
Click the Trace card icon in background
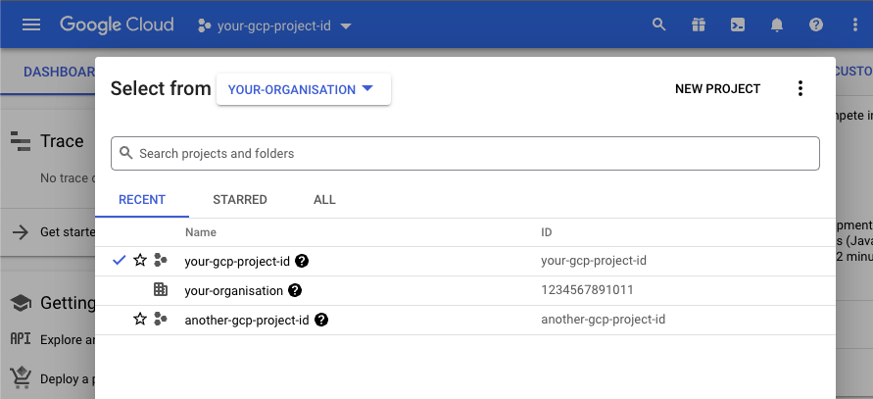tap(21, 141)
